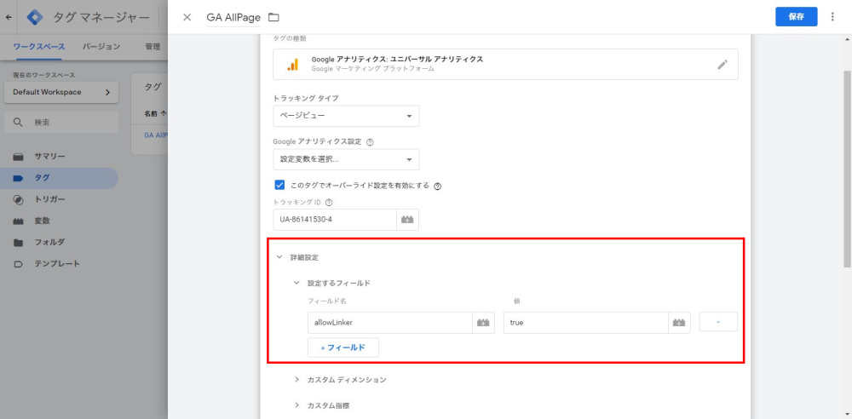
Task: Click the blue 保存 button
Action: tap(796, 17)
